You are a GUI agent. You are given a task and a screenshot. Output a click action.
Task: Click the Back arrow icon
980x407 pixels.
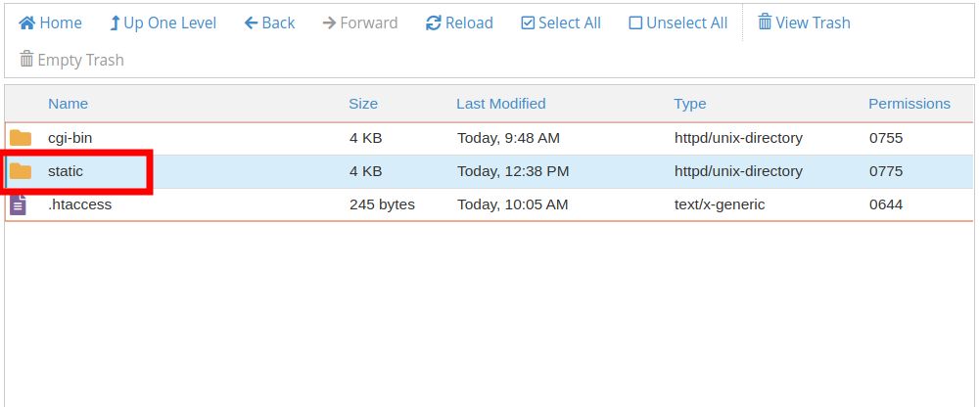pos(252,23)
